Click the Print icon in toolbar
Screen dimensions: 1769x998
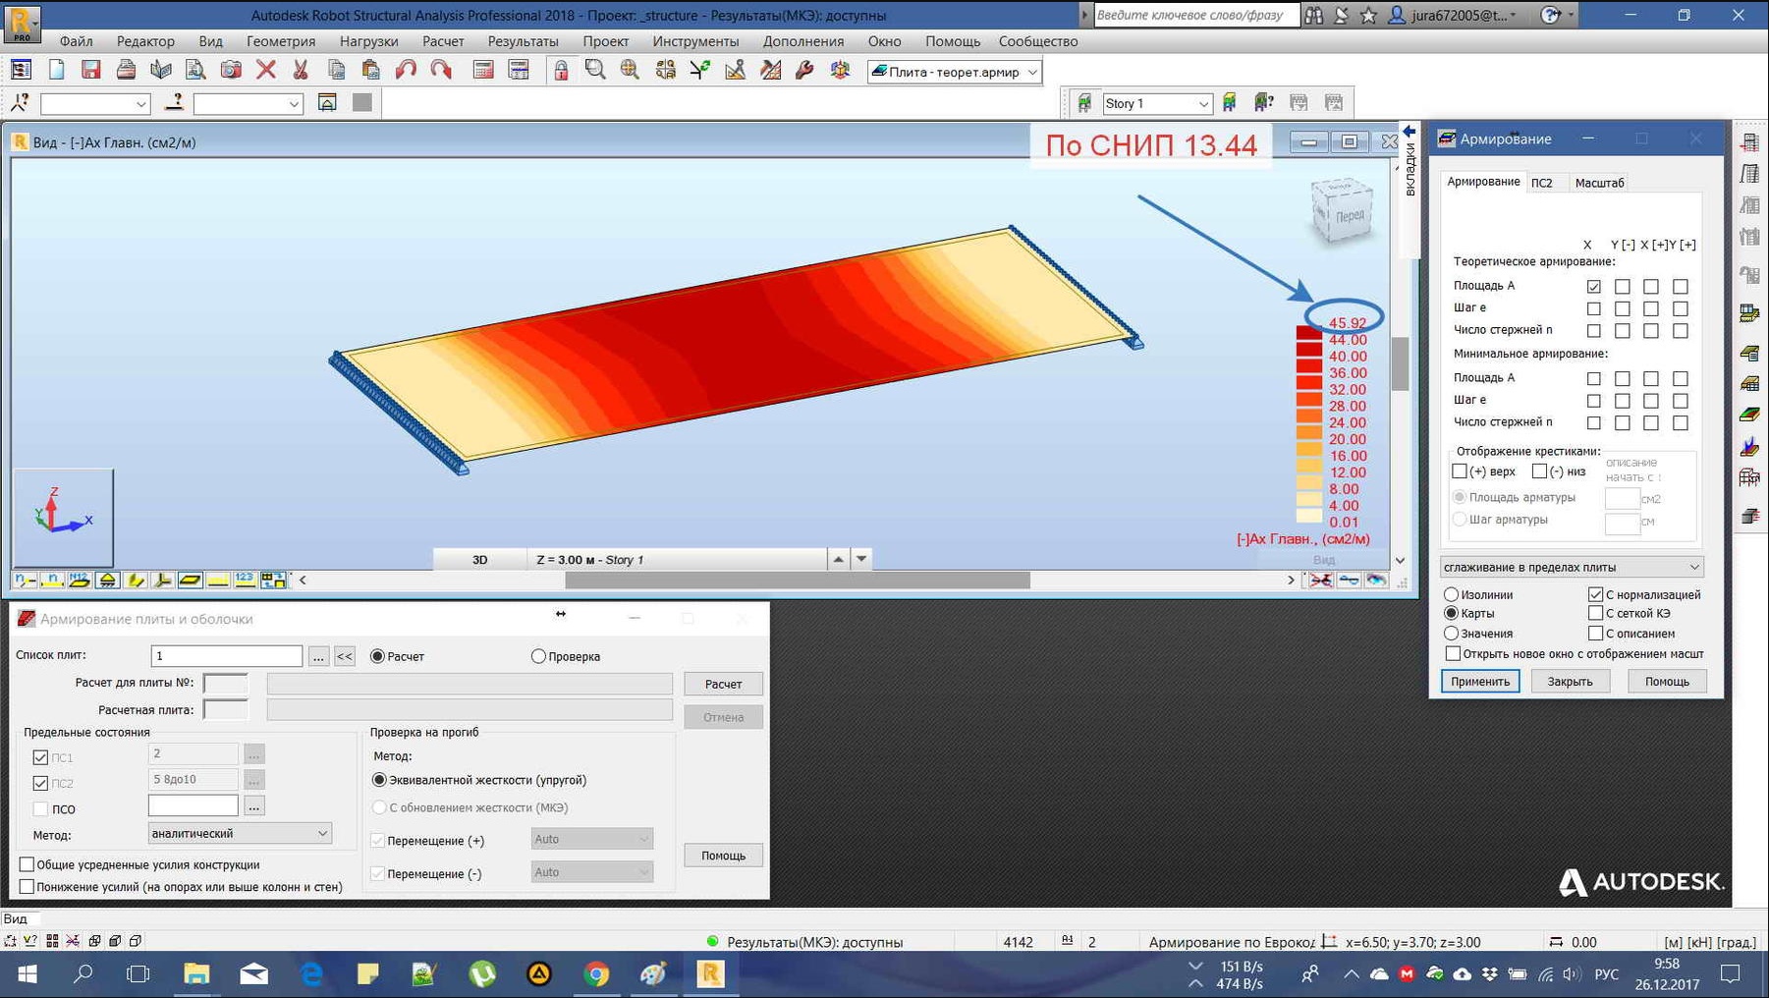click(126, 70)
